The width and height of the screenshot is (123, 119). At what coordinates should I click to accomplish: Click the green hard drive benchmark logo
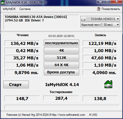[108, 84]
